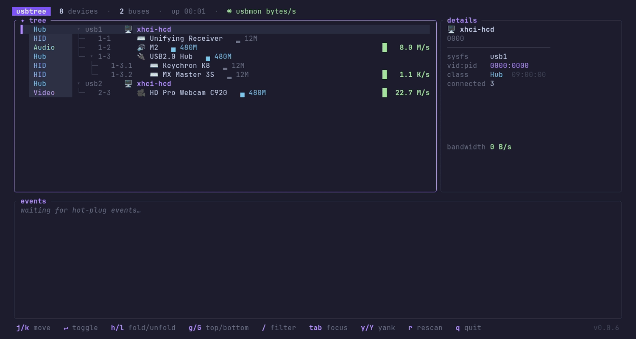636x339 pixels.
Task: Collapse the usb1 bus node
Action: [x=78, y=29]
